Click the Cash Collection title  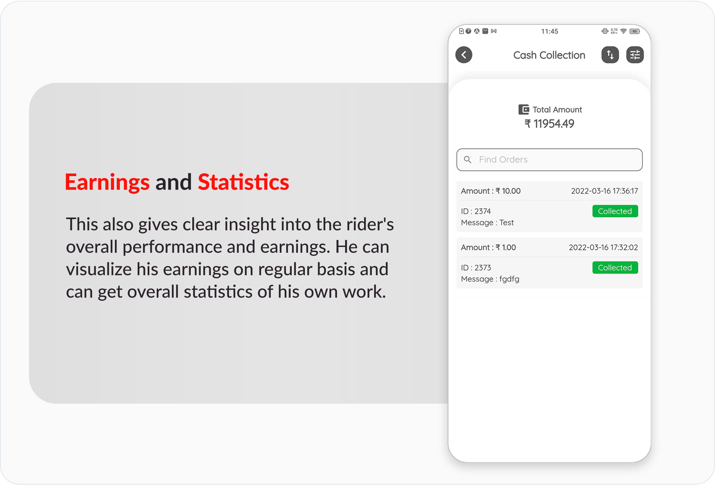pos(549,55)
